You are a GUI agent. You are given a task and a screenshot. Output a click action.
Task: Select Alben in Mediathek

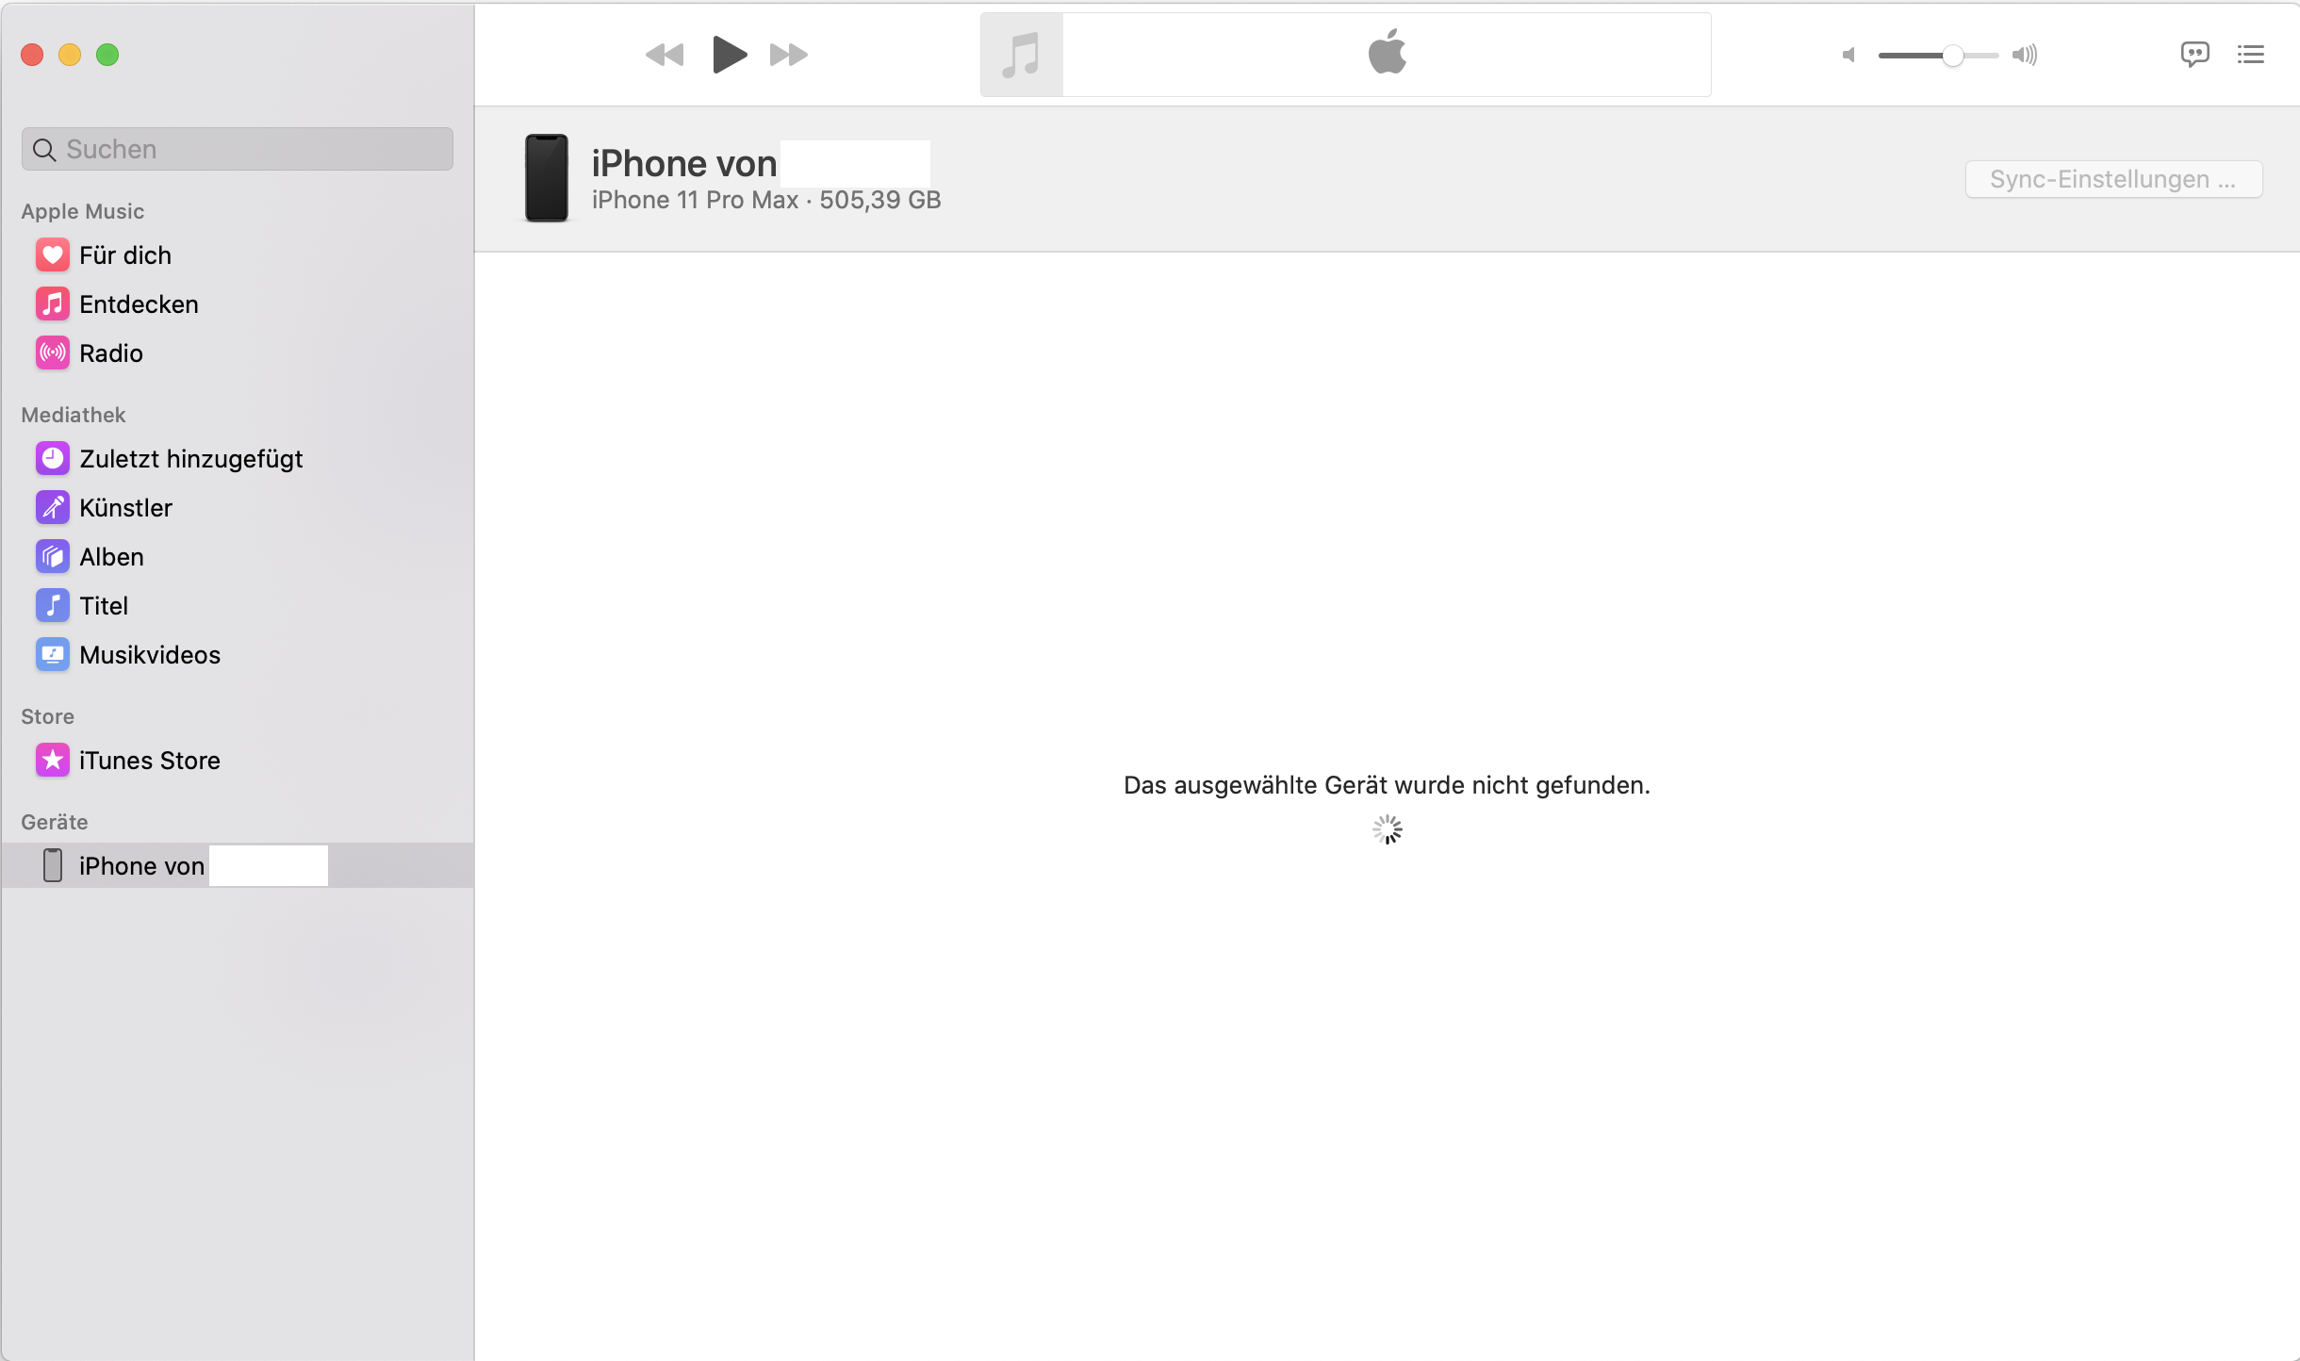pyautogui.click(x=111, y=557)
